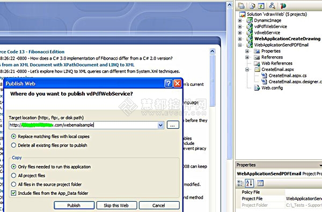Expand the vdPdfWebService project node
The image size is (322, 212).
(x=240, y=26)
